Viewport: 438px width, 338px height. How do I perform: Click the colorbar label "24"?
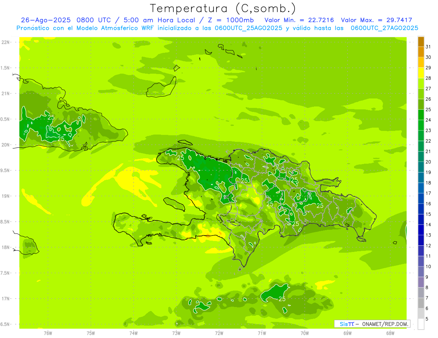click(428, 120)
